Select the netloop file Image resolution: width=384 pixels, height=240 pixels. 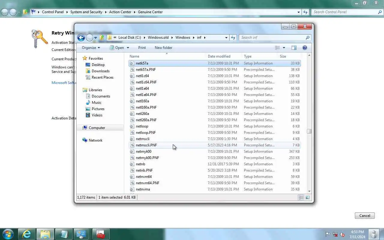(x=214, y=126)
